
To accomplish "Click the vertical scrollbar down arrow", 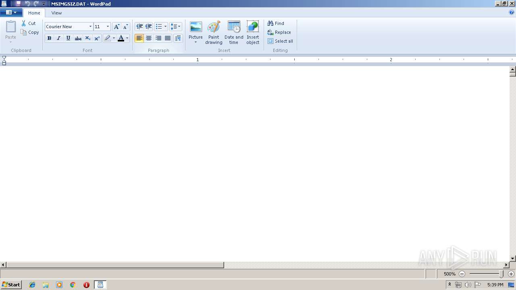I will tap(513, 259).
